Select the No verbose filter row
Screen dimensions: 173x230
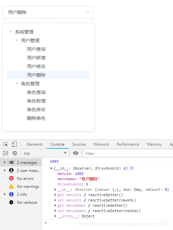pos(21,202)
